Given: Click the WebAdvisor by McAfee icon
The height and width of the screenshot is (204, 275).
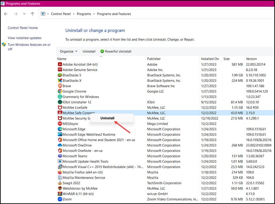Looking at the screenshot, I should point(60,188).
